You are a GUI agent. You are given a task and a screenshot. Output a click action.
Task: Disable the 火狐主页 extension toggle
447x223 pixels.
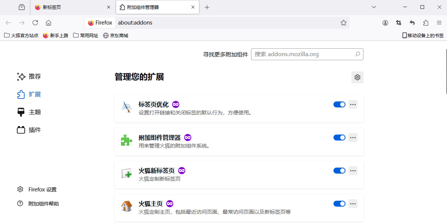point(339,204)
